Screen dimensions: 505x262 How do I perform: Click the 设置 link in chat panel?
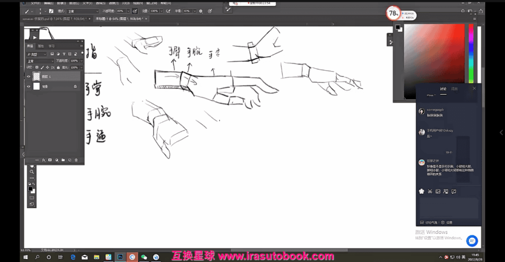(449, 223)
